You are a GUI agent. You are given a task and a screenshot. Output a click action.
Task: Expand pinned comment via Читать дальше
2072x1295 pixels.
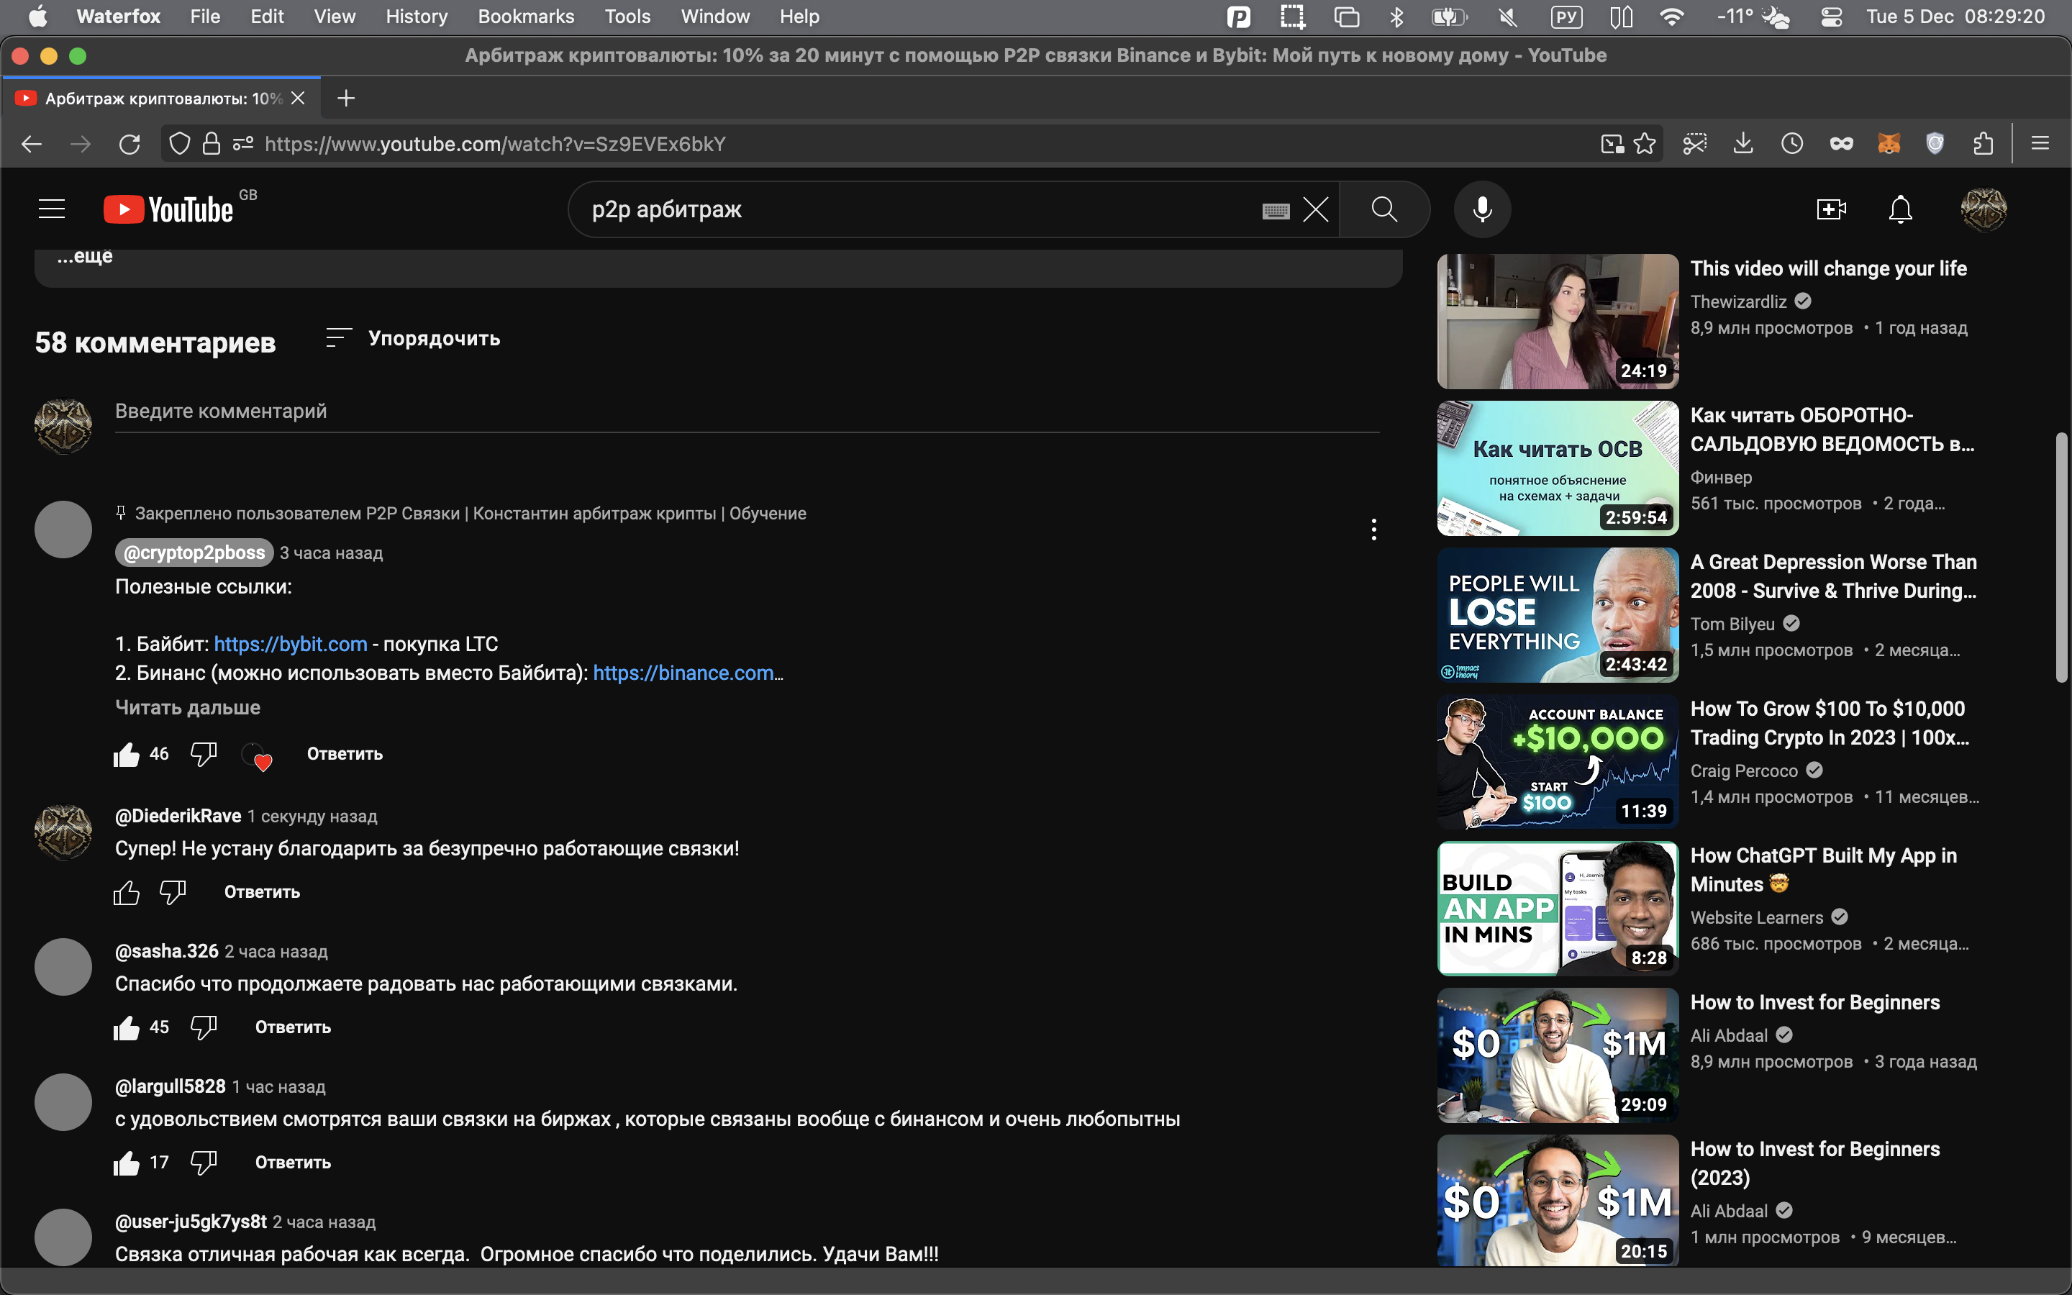pyautogui.click(x=188, y=707)
